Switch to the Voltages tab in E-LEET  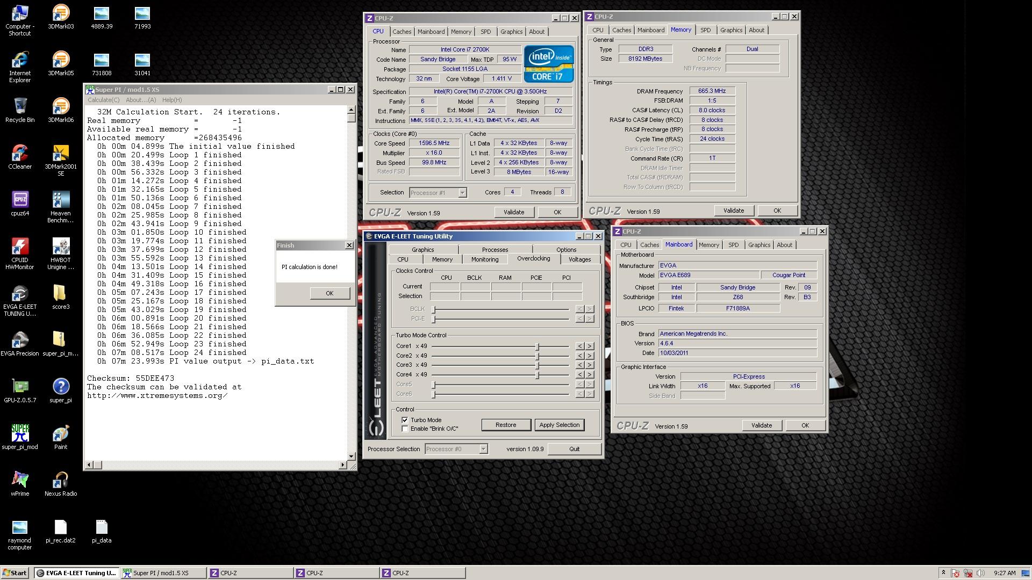[x=579, y=259]
